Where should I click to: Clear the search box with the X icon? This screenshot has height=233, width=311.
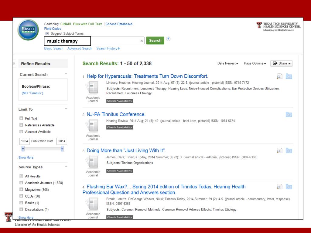tap(142, 41)
